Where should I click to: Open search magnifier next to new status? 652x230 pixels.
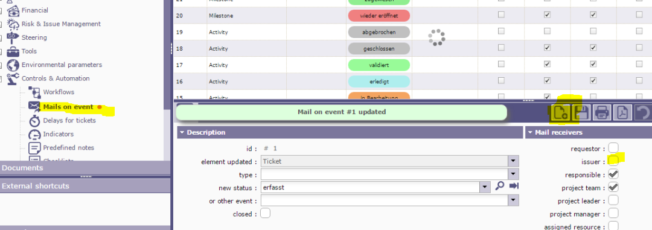500,186
